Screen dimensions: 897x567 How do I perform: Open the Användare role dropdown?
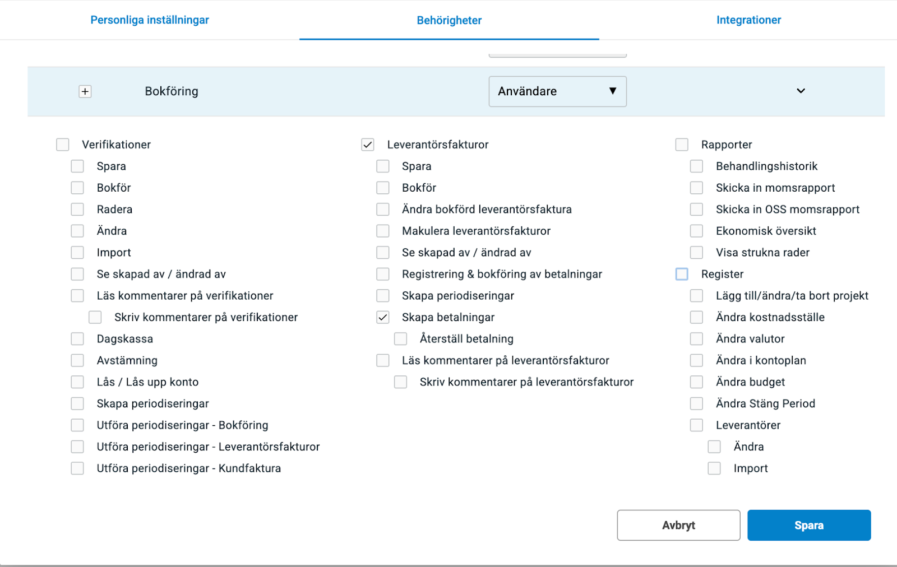[x=557, y=91]
